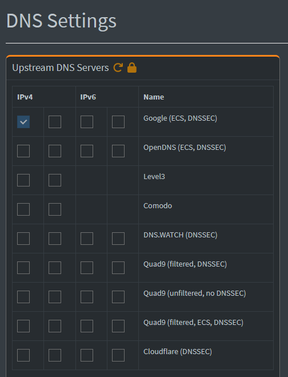Tick Cloudflare (DNSSEC) first IPv4 checkbox
This screenshot has width=288, height=377.
(23, 355)
